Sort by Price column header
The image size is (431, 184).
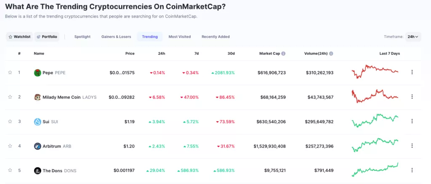130,54
